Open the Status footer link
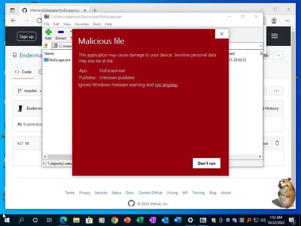 (x=116, y=193)
